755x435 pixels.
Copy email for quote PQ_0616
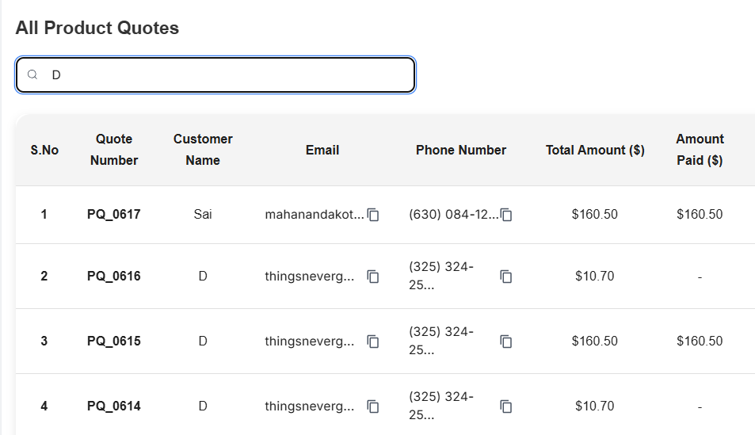point(373,277)
